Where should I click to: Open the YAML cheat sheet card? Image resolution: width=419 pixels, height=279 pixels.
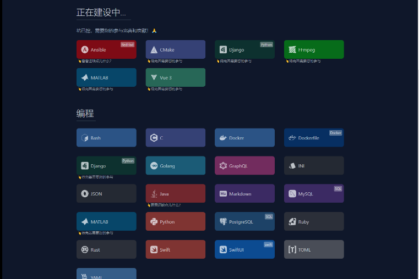(x=106, y=274)
